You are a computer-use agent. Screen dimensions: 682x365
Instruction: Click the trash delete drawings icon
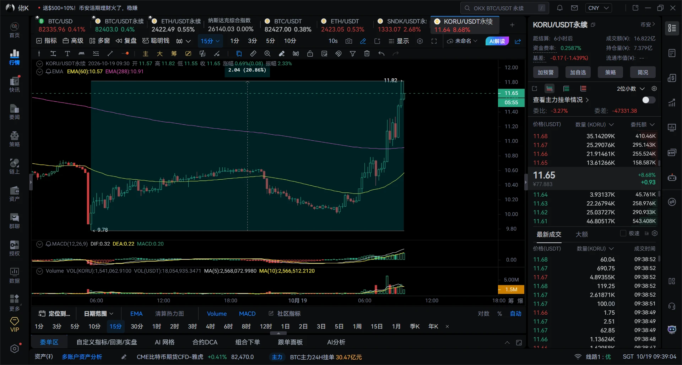click(x=367, y=54)
